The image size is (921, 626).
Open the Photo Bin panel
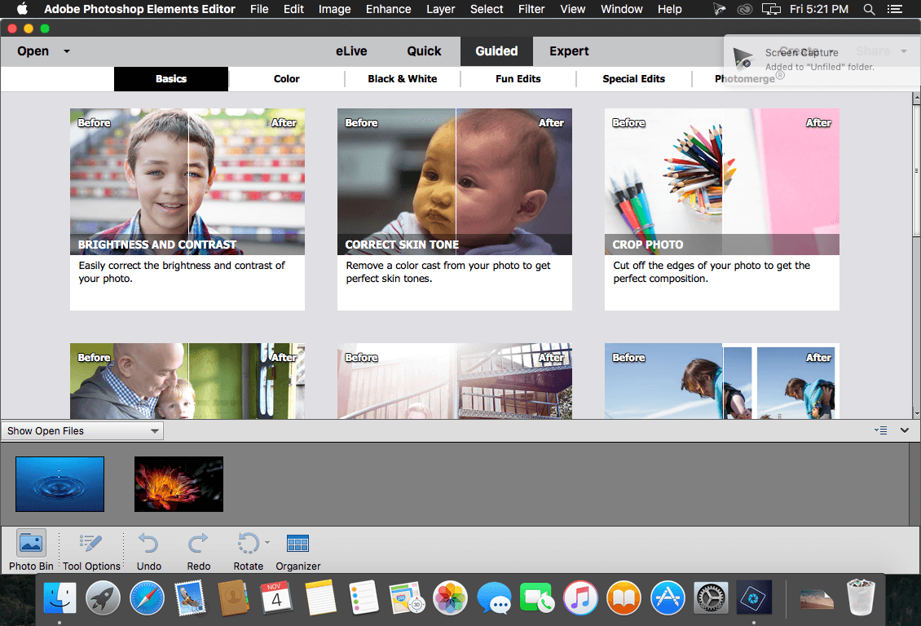pyautogui.click(x=30, y=550)
